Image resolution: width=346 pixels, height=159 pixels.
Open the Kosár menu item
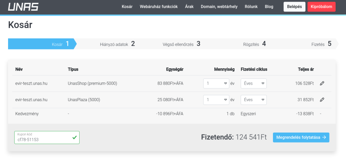pos(127,7)
